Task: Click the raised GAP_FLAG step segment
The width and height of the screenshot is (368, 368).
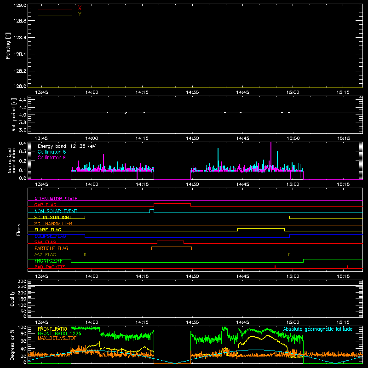Action: [172, 204]
